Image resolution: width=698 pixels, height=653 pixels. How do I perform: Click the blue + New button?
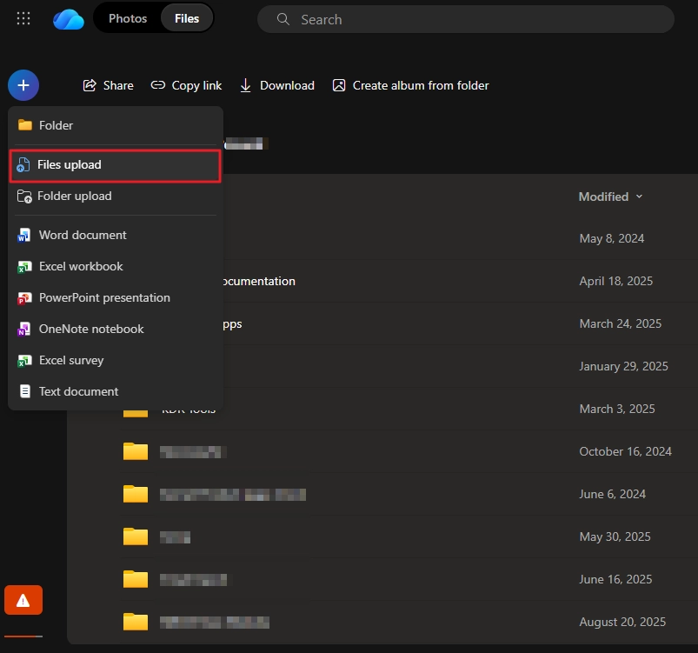click(23, 85)
